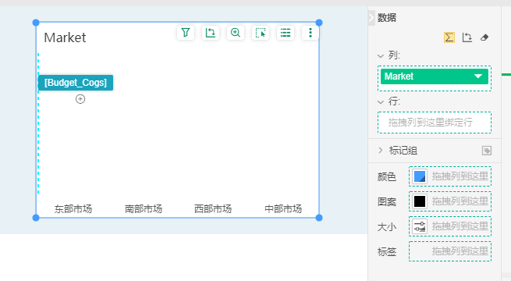
Task: Click the 列: columns section label
Action: click(394, 55)
